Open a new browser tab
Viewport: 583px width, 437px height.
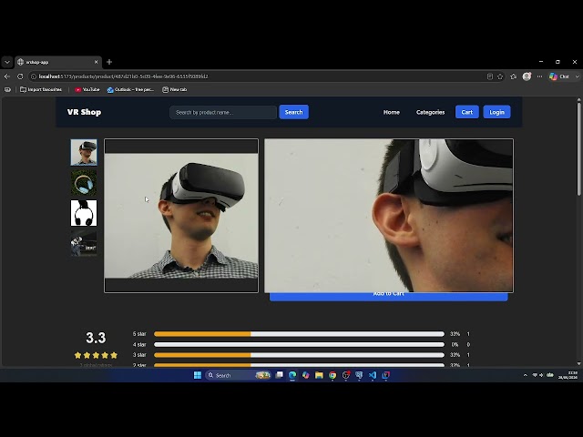[x=109, y=62]
